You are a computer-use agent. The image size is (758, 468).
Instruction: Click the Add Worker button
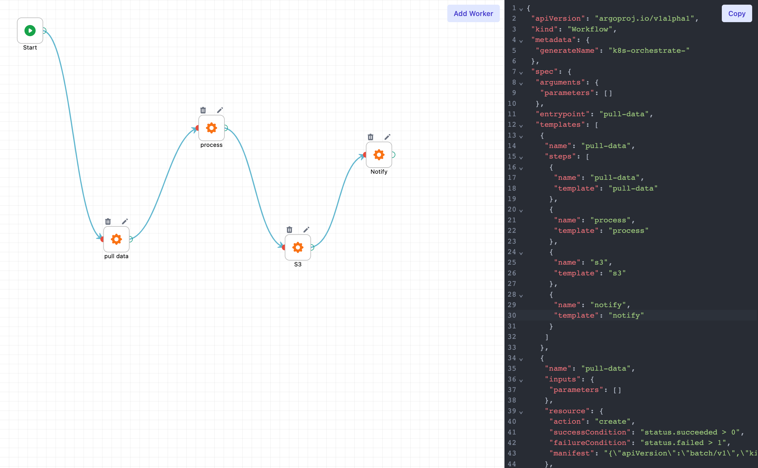473,14
